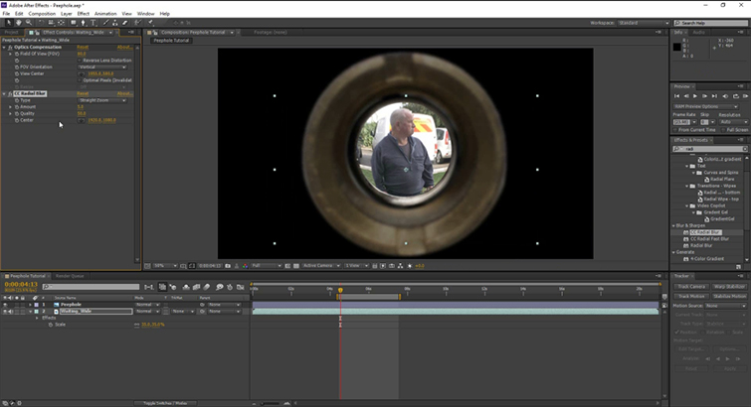The image size is (751, 407).
Task: Select the Rotation tool
Action: [41, 23]
